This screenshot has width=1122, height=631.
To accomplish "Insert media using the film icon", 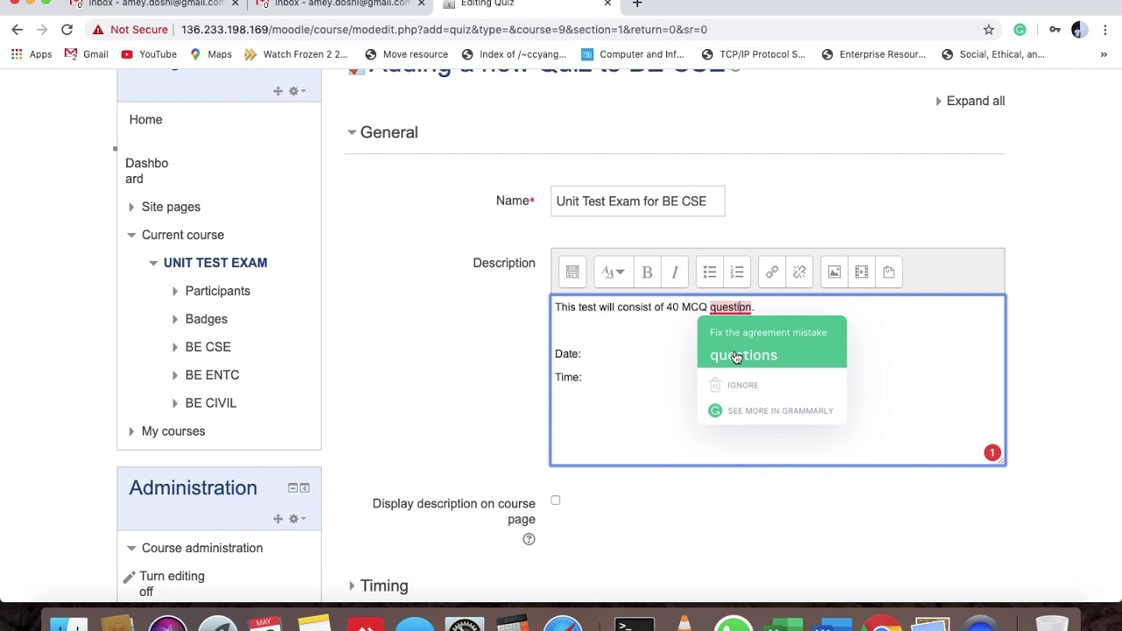I will (862, 272).
